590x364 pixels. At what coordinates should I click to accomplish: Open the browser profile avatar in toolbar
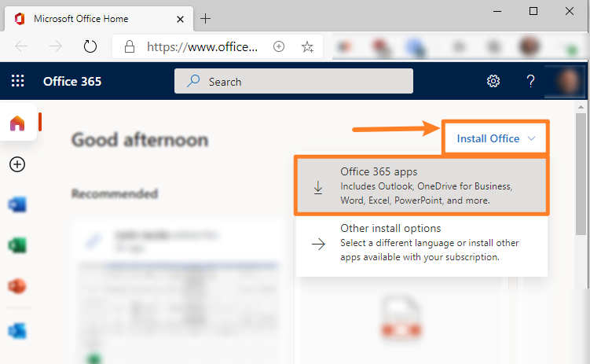(529, 46)
